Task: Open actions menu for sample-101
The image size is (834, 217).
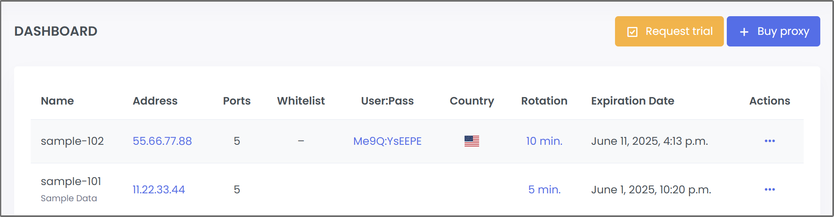Action: [x=770, y=190]
